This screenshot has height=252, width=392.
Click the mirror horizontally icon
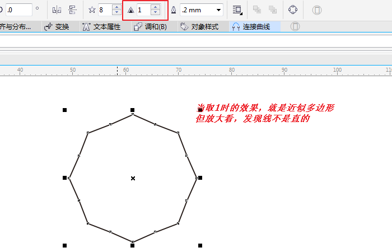(57, 10)
